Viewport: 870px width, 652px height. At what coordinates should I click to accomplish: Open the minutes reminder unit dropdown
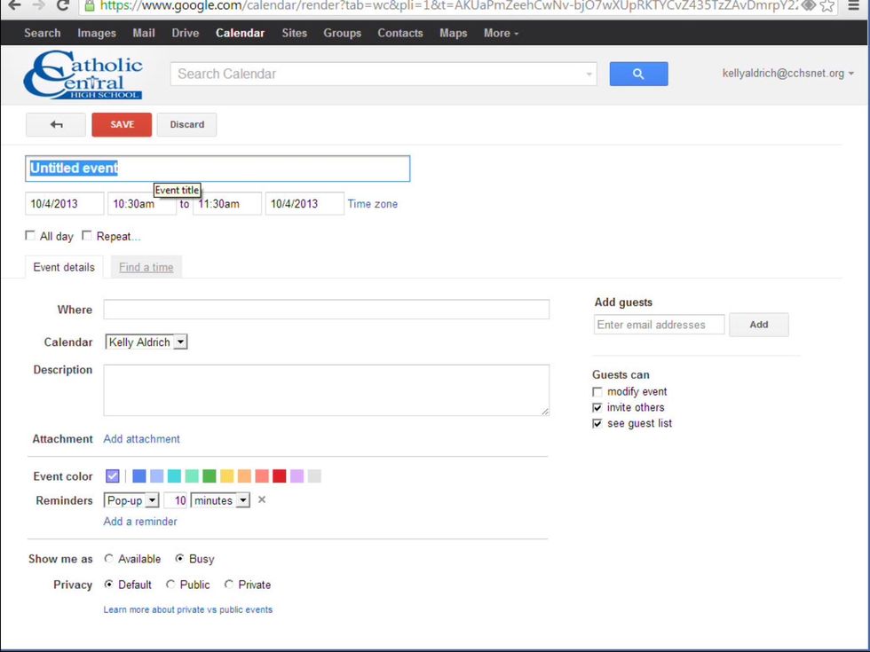click(221, 501)
